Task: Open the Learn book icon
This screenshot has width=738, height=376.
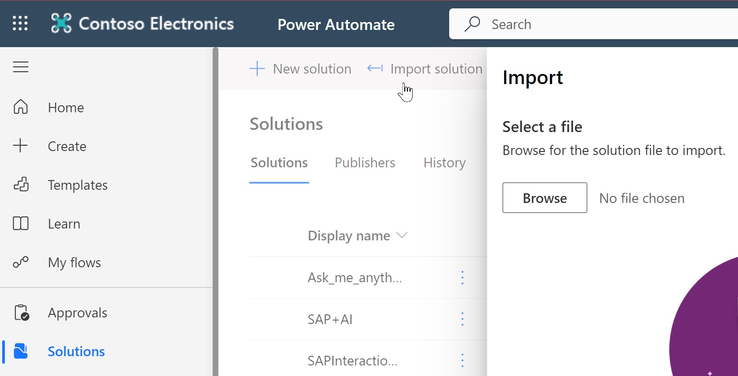Action: coord(21,224)
